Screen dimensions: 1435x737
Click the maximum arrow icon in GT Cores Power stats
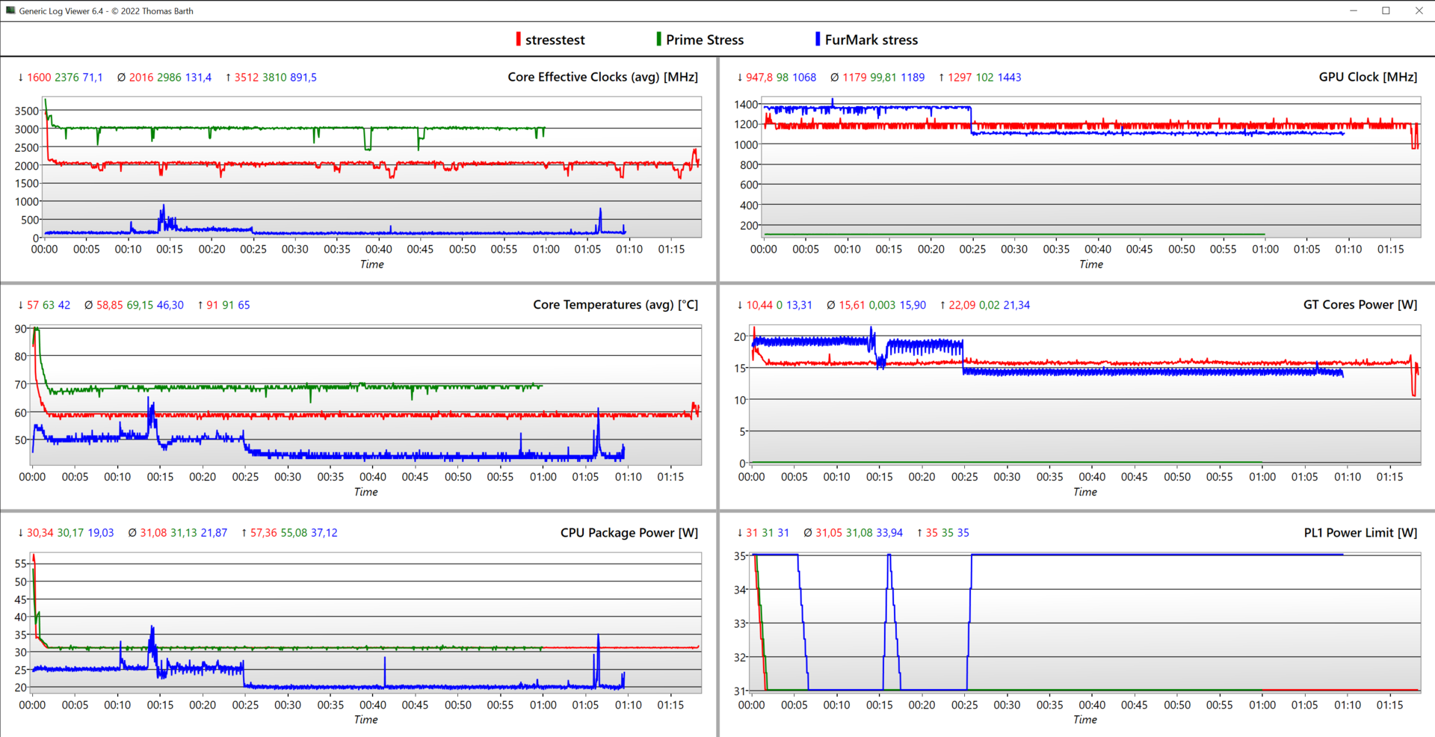[x=942, y=305]
